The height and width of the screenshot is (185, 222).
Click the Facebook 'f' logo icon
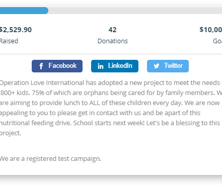(41, 66)
